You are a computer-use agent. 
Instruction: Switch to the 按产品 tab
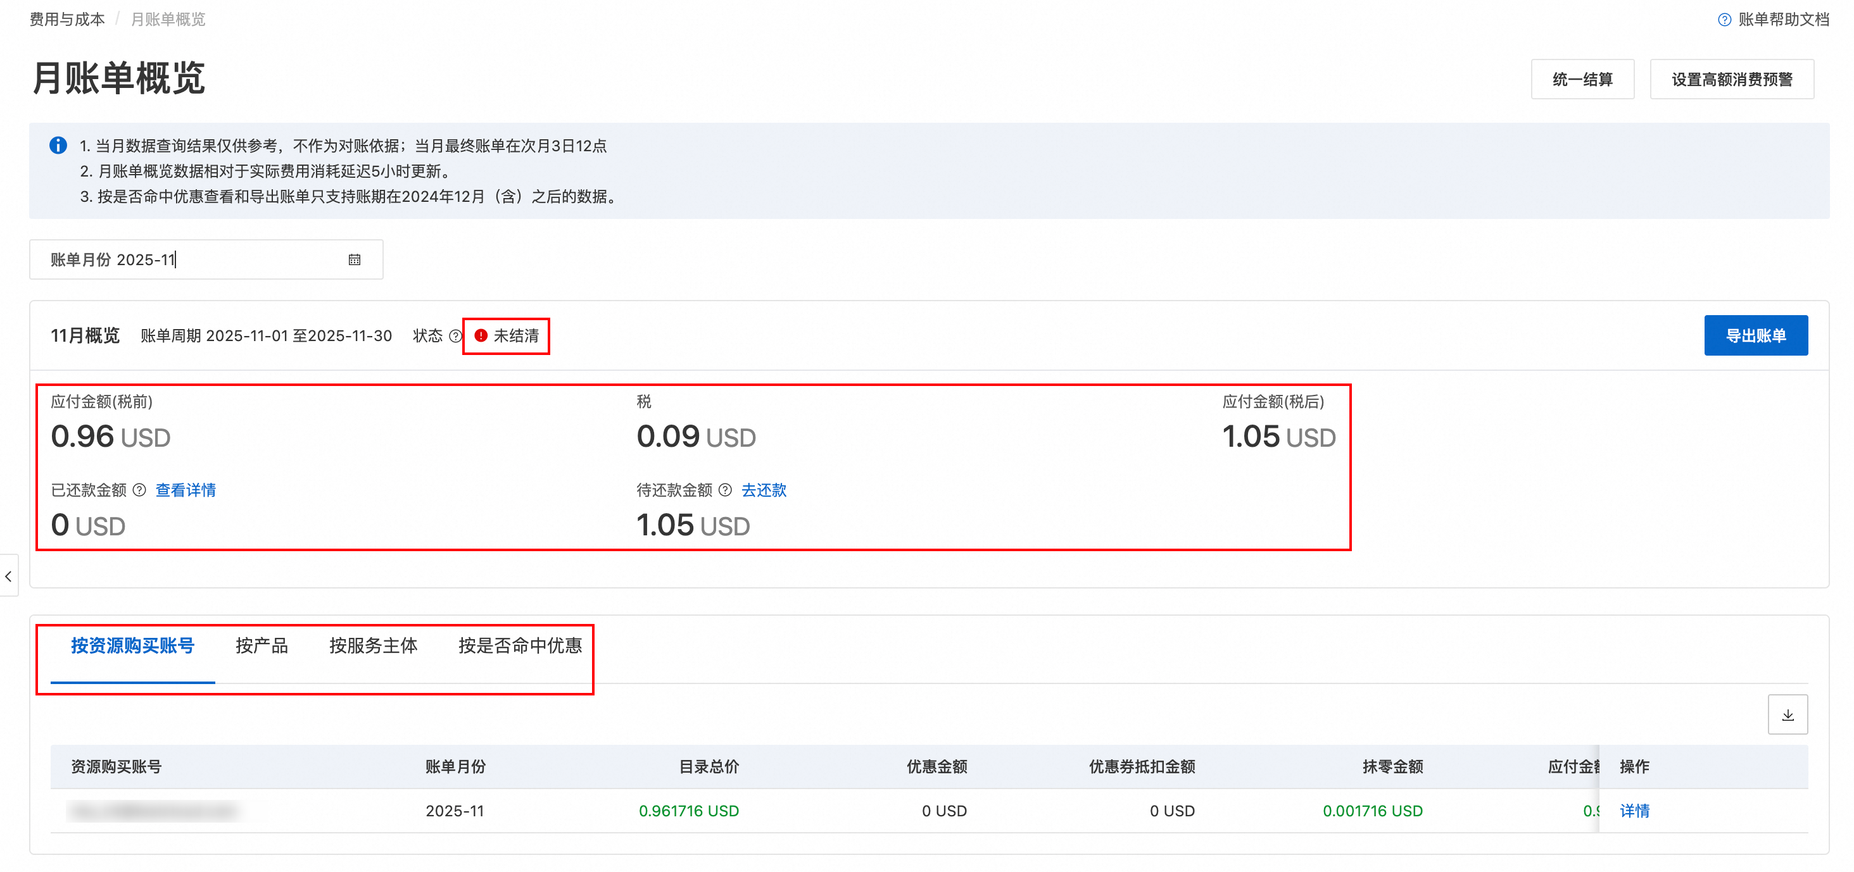pyautogui.click(x=262, y=645)
